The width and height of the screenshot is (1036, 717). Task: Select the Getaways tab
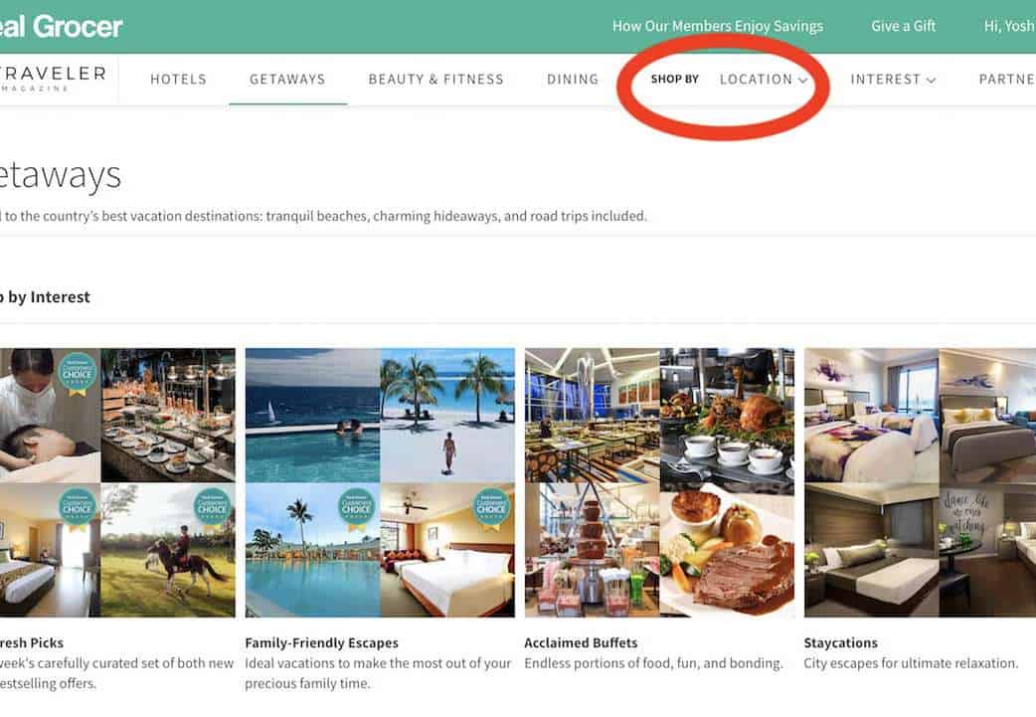tap(287, 80)
